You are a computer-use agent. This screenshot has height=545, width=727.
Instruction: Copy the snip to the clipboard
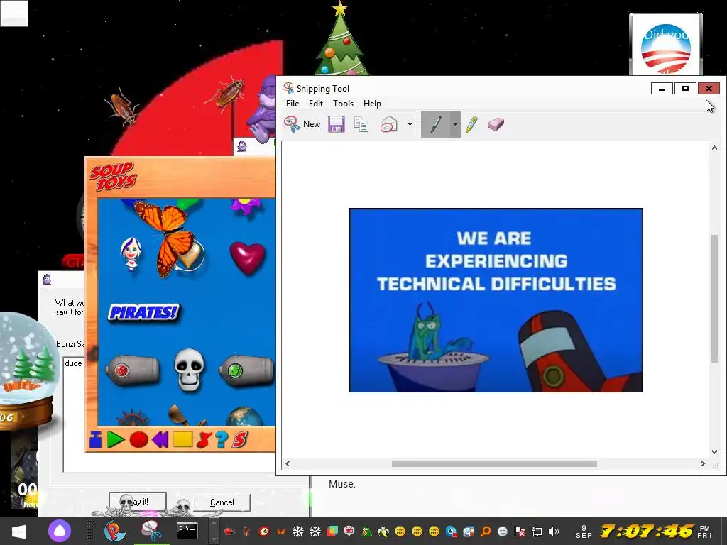coord(361,124)
